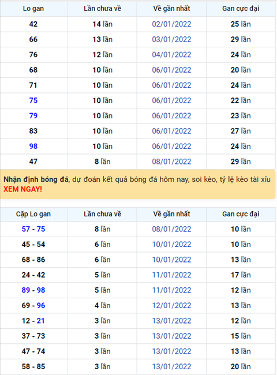Select Lo gan number 66
Image resolution: width=277 pixels, height=375 pixels.
point(33,39)
